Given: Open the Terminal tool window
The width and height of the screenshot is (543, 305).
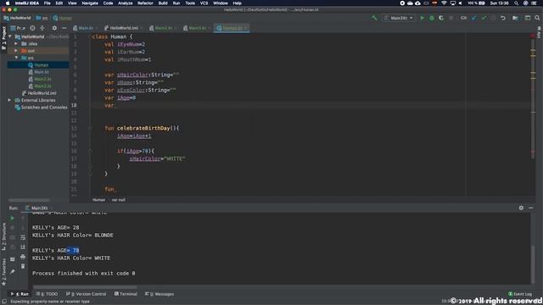Looking at the screenshot, I should [126, 294].
